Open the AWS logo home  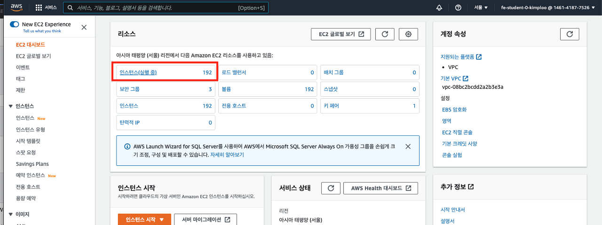tap(17, 8)
